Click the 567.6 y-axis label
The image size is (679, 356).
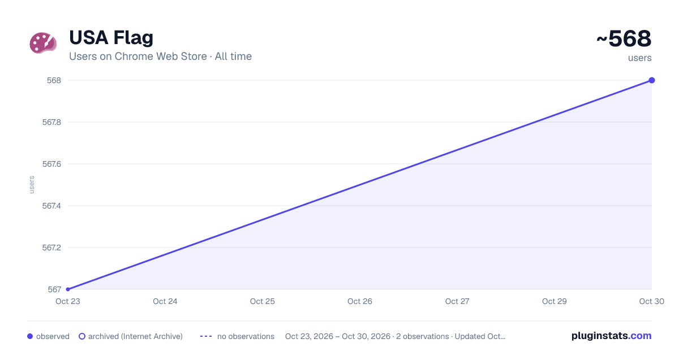52,164
